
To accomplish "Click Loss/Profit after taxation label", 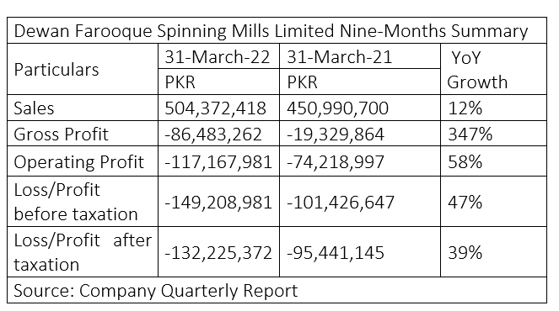I will [83, 252].
